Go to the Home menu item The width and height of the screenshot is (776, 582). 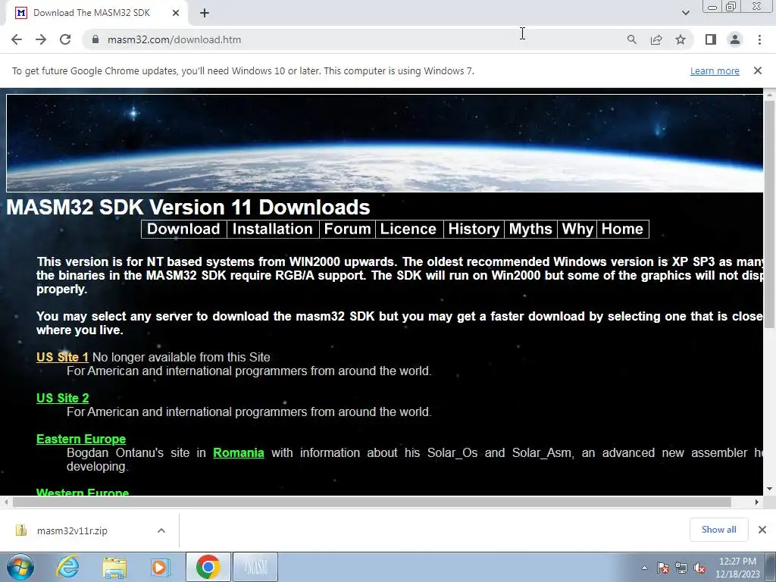(x=623, y=229)
